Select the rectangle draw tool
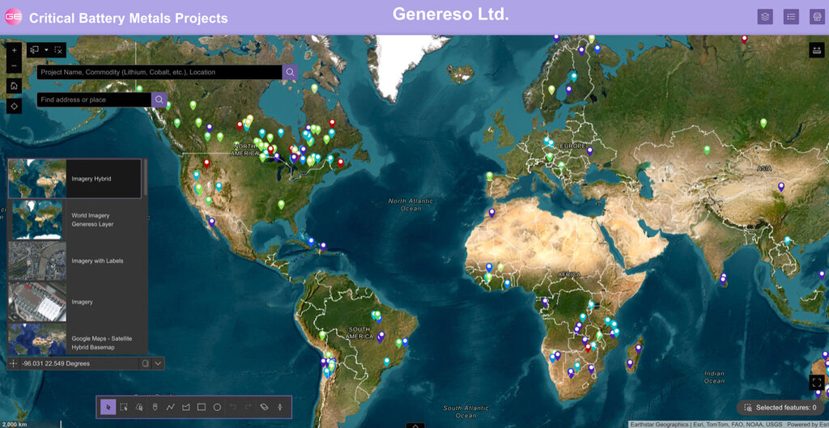The width and height of the screenshot is (829, 428). [202, 407]
